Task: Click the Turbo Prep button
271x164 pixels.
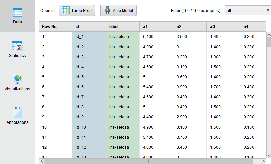Action: pos(77,11)
